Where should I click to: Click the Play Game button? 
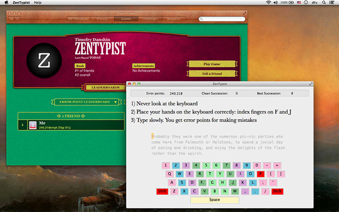212,64
